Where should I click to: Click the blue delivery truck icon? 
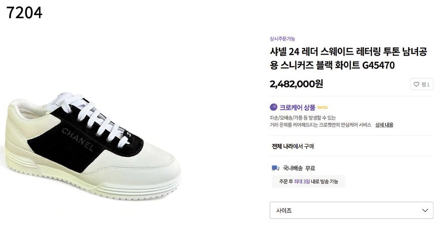(x=276, y=168)
